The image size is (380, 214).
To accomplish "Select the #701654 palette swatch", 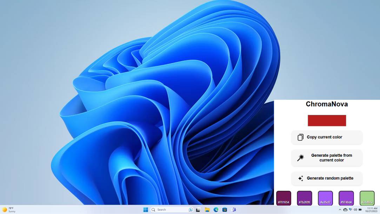I will 284,198.
